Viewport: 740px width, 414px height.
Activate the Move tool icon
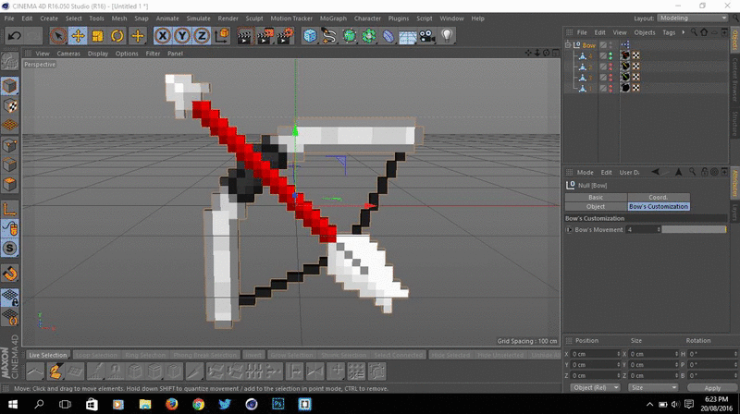point(78,36)
